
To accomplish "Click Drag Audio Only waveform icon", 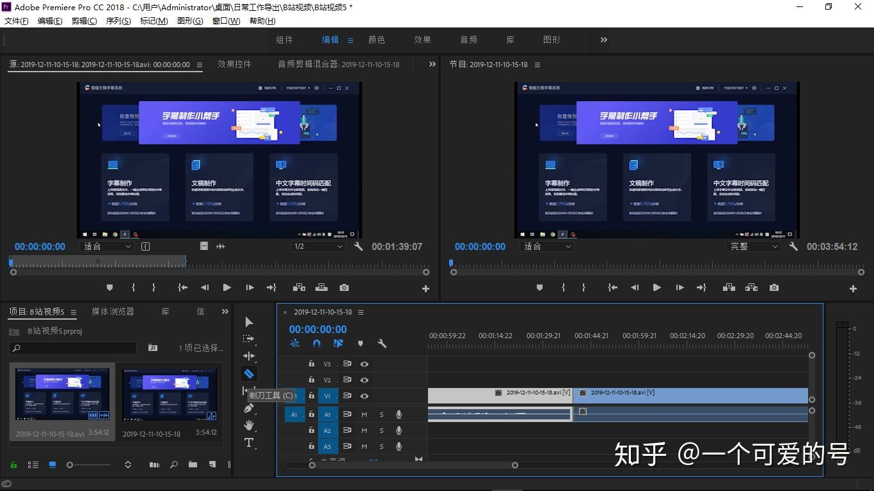I will click(x=221, y=246).
